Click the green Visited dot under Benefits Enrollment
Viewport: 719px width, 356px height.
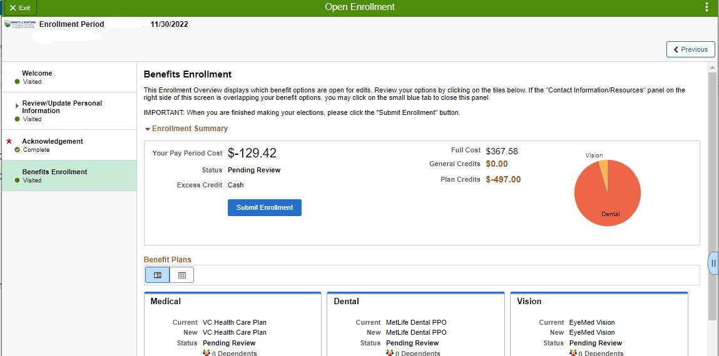coord(18,180)
